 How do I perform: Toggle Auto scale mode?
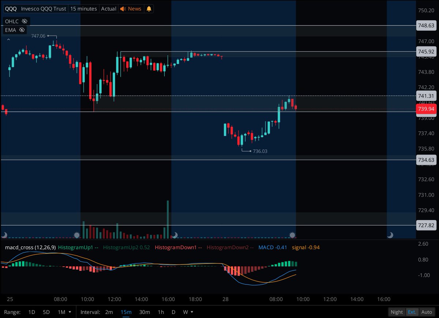pyautogui.click(x=427, y=312)
